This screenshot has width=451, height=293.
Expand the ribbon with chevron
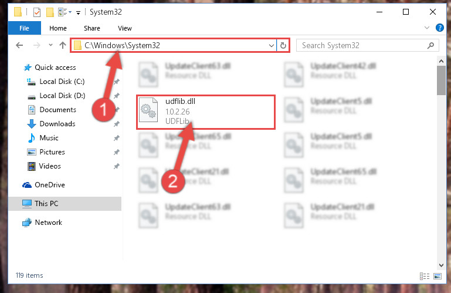pos(427,28)
